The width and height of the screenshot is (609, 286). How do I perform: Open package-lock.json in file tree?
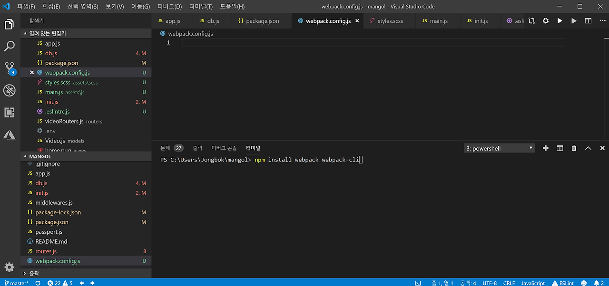click(86, 212)
